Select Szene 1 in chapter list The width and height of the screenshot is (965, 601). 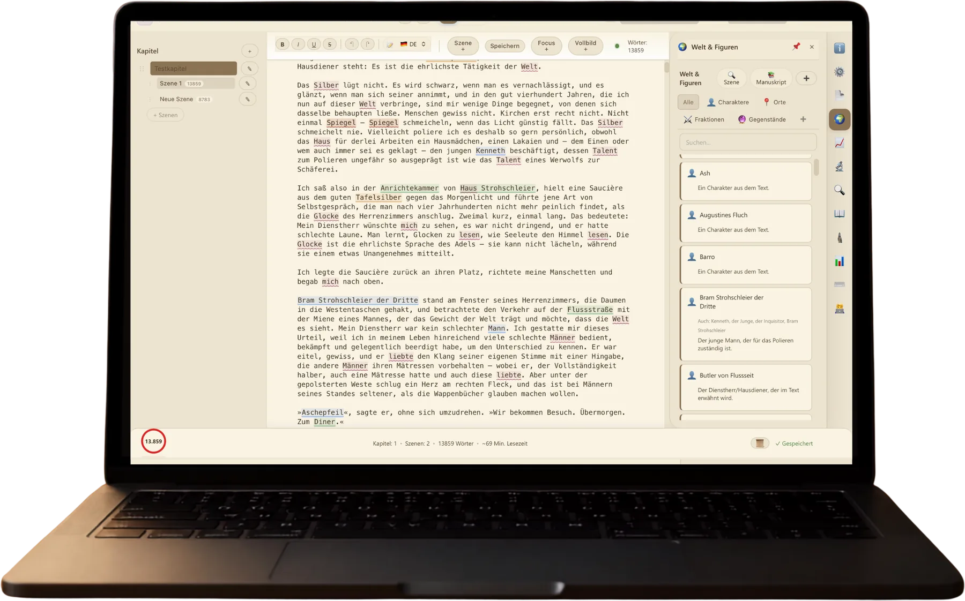pos(196,84)
